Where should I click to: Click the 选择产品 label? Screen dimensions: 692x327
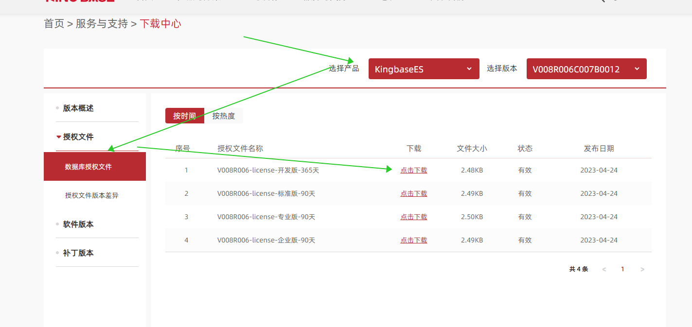(344, 69)
